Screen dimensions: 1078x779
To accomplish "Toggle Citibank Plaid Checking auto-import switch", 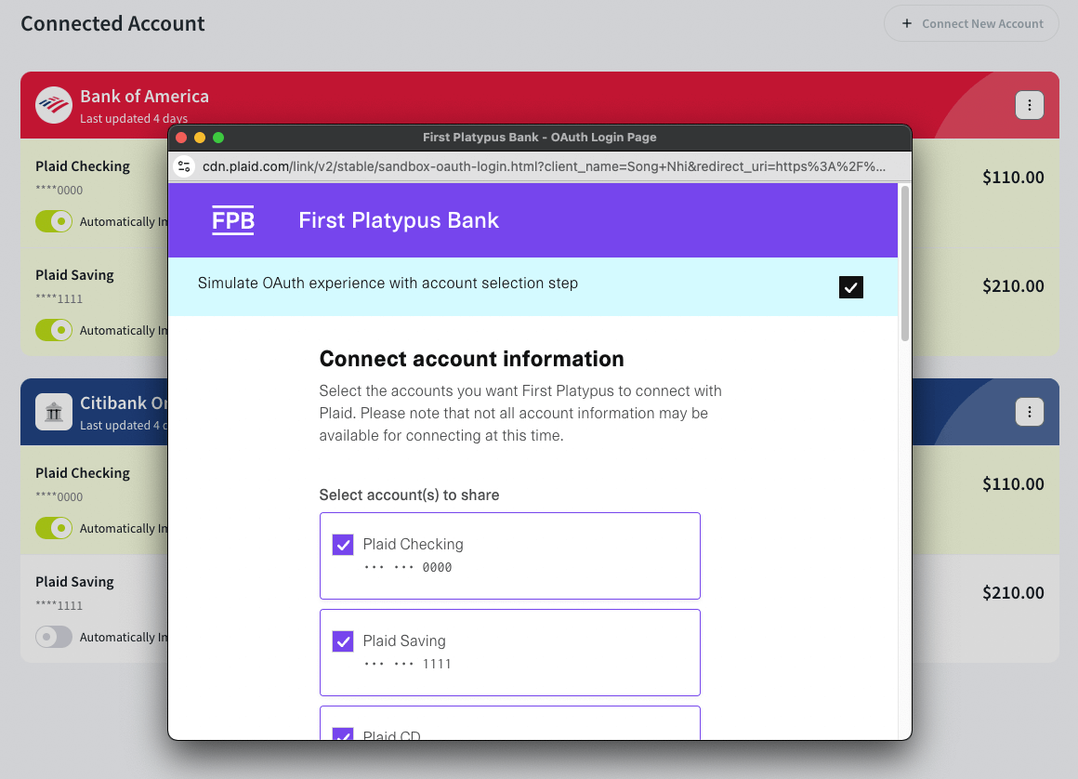I will pyautogui.click(x=54, y=528).
